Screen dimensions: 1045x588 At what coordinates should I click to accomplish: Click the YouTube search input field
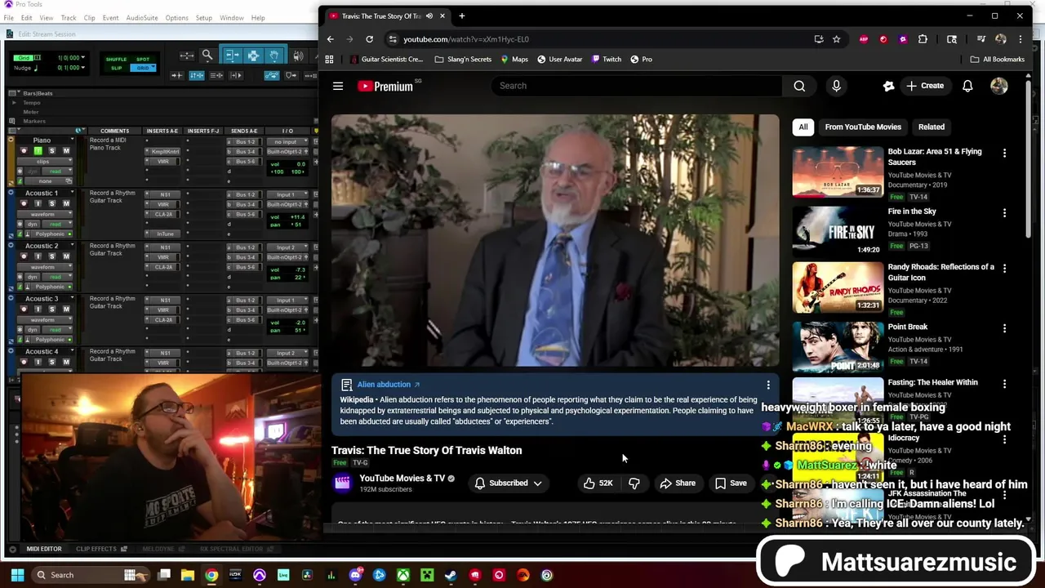636,86
